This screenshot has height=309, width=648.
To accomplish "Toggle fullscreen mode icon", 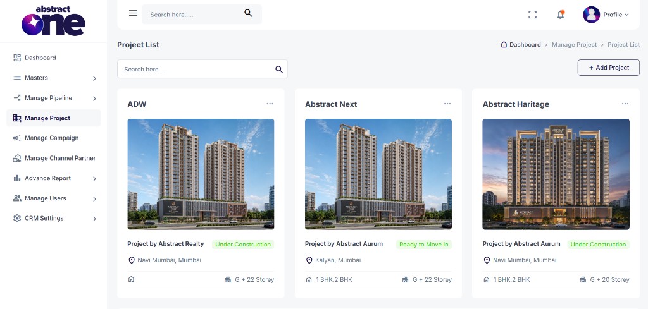I will [x=532, y=15].
